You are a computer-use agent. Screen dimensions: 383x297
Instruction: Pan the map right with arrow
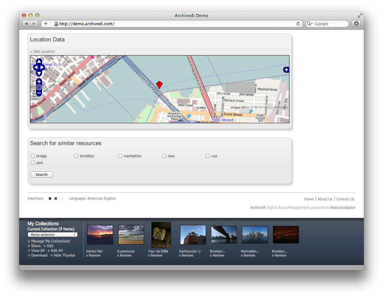[42, 68]
